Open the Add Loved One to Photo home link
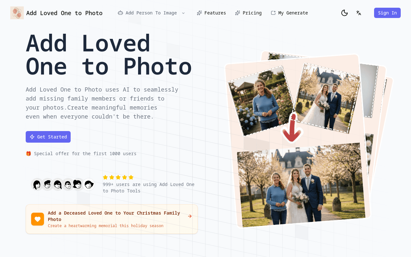 pos(57,13)
